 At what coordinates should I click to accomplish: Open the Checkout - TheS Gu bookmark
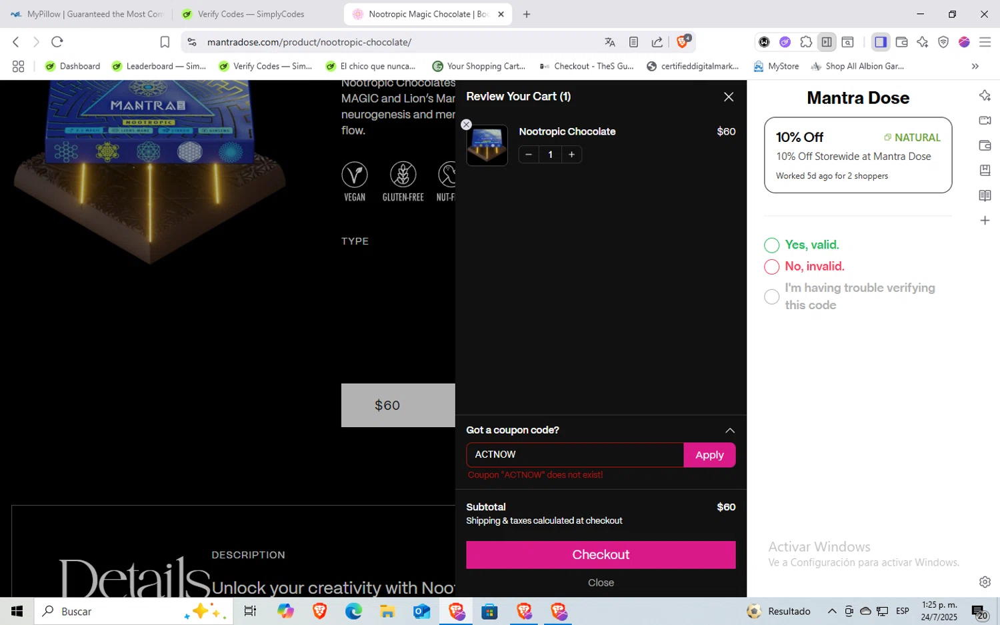pos(587,66)
